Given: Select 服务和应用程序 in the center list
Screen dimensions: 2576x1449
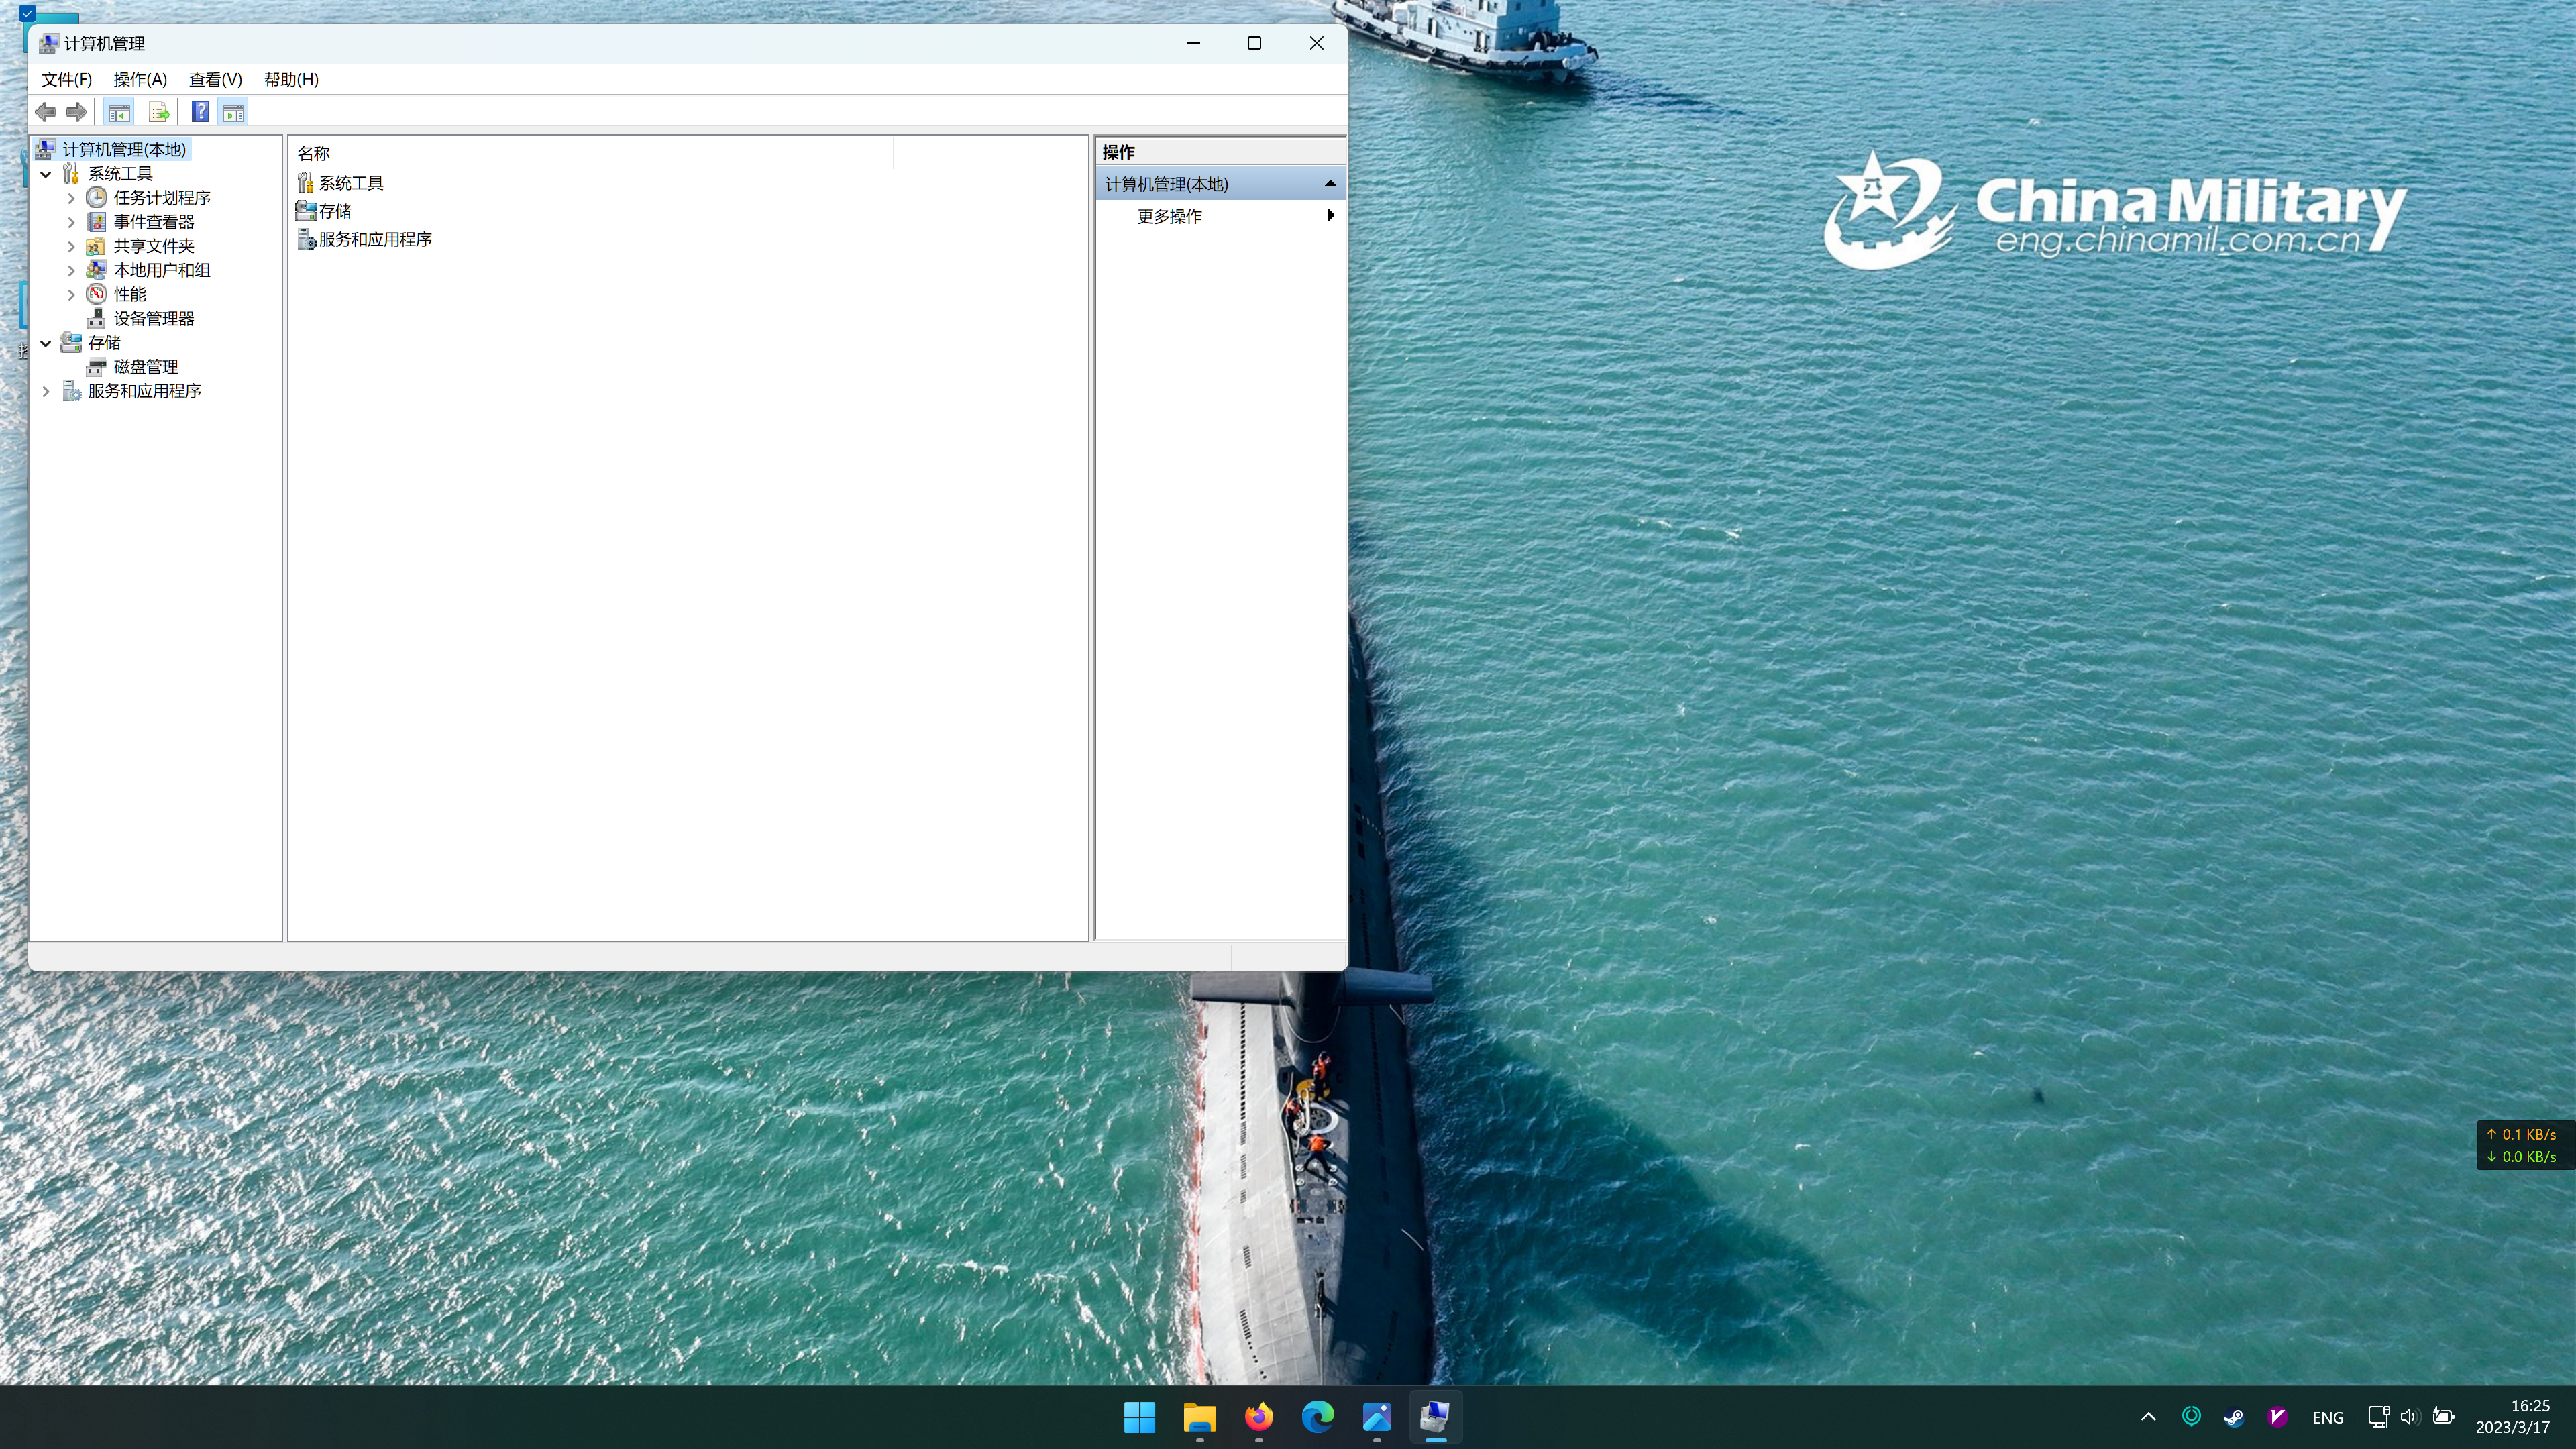Looking at the screenshot, I should tap(374, 239).
